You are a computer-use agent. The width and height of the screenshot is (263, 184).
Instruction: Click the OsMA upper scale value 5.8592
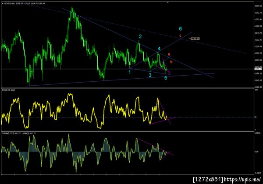tap(257, 133)
